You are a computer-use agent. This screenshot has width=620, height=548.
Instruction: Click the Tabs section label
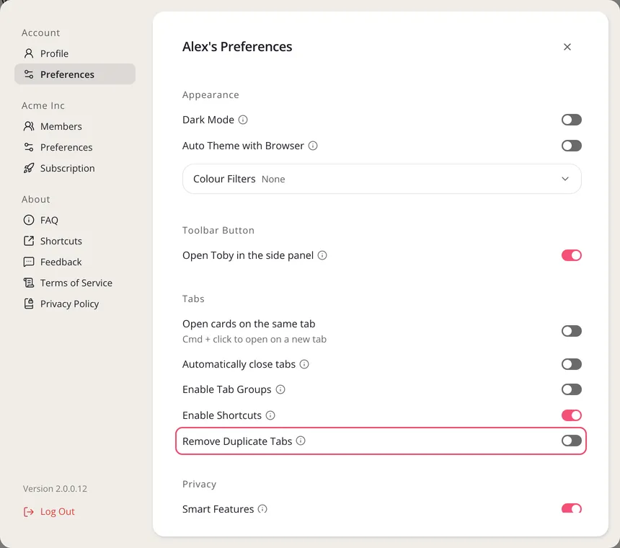[193, 299]
